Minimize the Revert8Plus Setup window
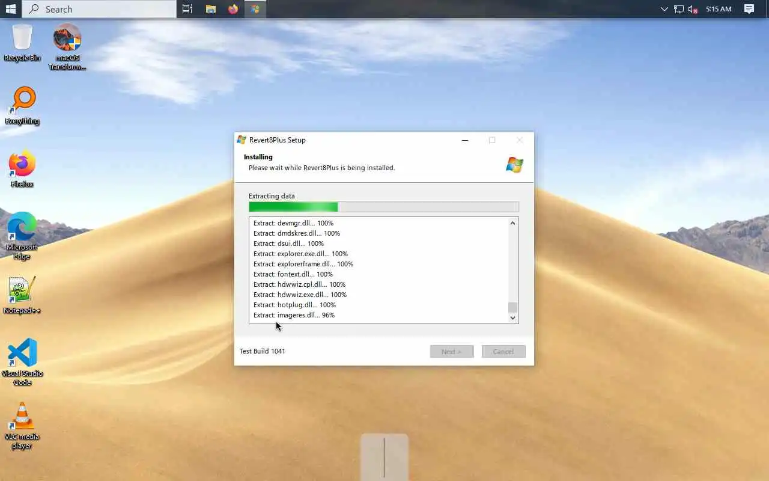Screen dimensions: 769x481 (x=464, y=140)
